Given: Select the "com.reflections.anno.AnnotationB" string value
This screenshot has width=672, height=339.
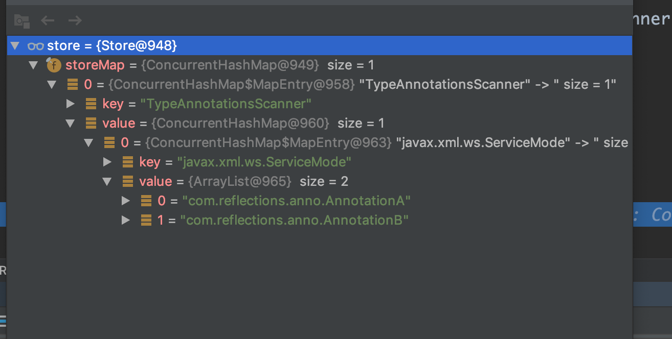Looking at the screenshot, I should pyautogui.click(x=295, y=221).
